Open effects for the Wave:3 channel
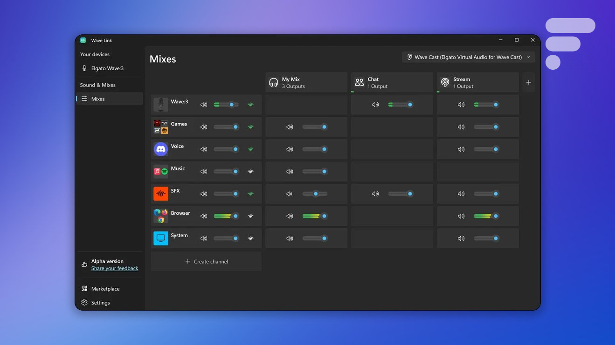The height and width of the screenshot is (345, 615). click(250, 105)
